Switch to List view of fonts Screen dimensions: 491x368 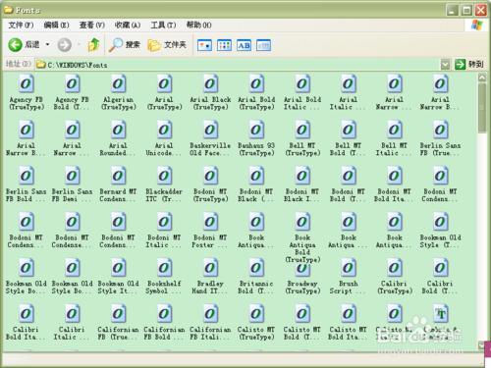pyautogui.click(x=224, y=45)
